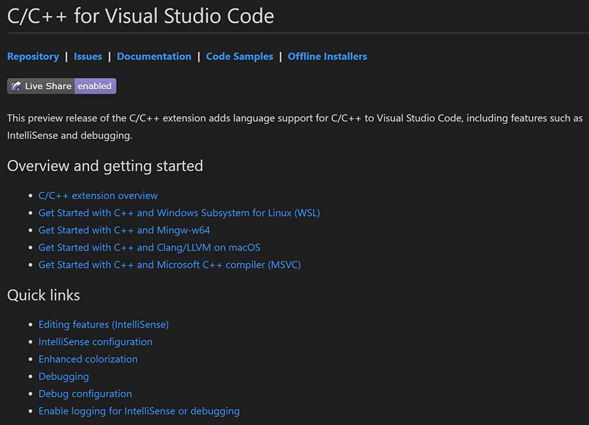Open IntelliSense configuration link
This screenshot has width=589, height=425.
pos(95,341)
